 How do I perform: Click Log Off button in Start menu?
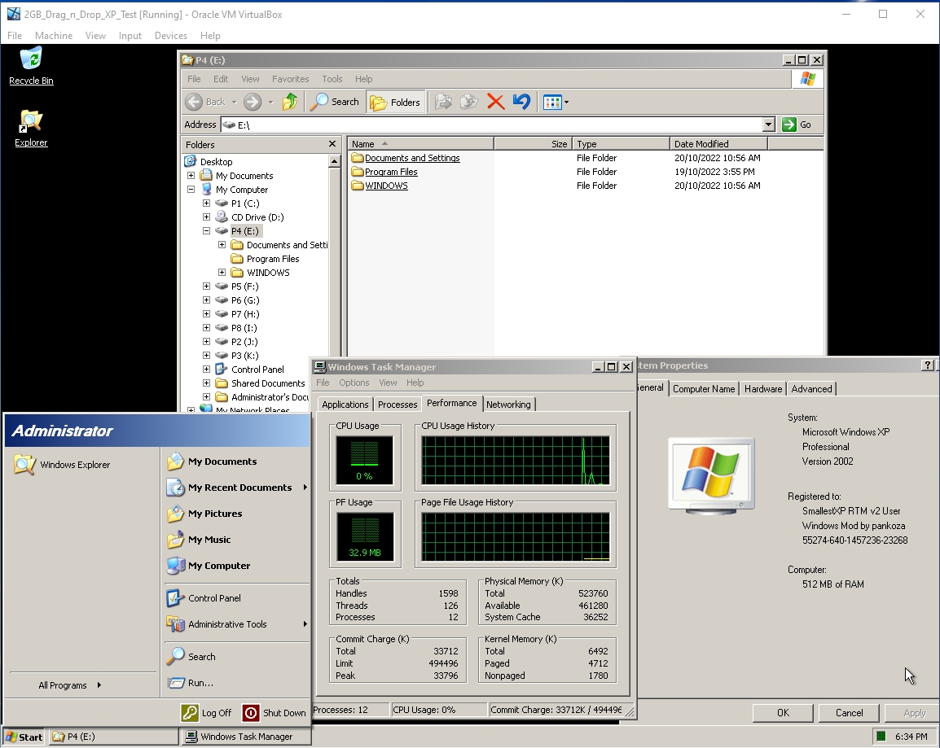(206, 713)
